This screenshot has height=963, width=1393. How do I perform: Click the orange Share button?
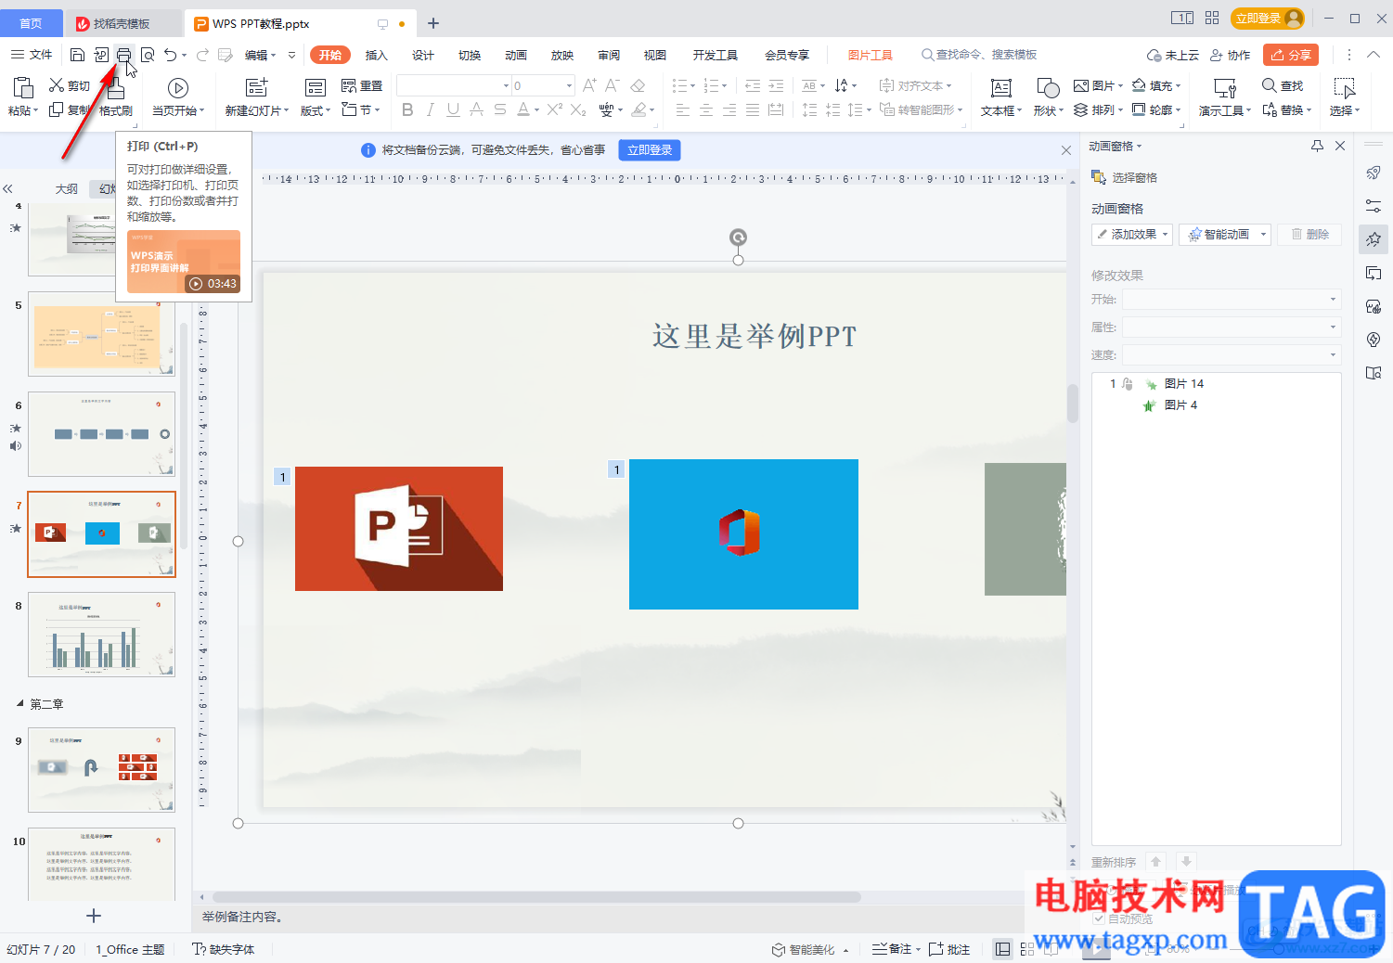point(1291,55)
